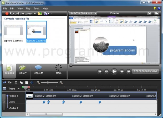Click the capture-1.camrec file name

click(13, 41)
